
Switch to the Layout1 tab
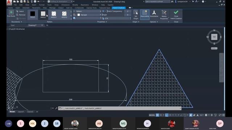click(x=21, y=112)
